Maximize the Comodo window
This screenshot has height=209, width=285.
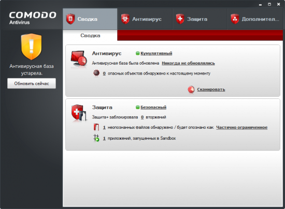(x=269, y=4)
